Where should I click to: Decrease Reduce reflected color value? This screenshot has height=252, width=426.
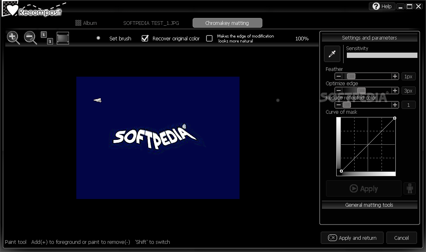click(339, 105)
